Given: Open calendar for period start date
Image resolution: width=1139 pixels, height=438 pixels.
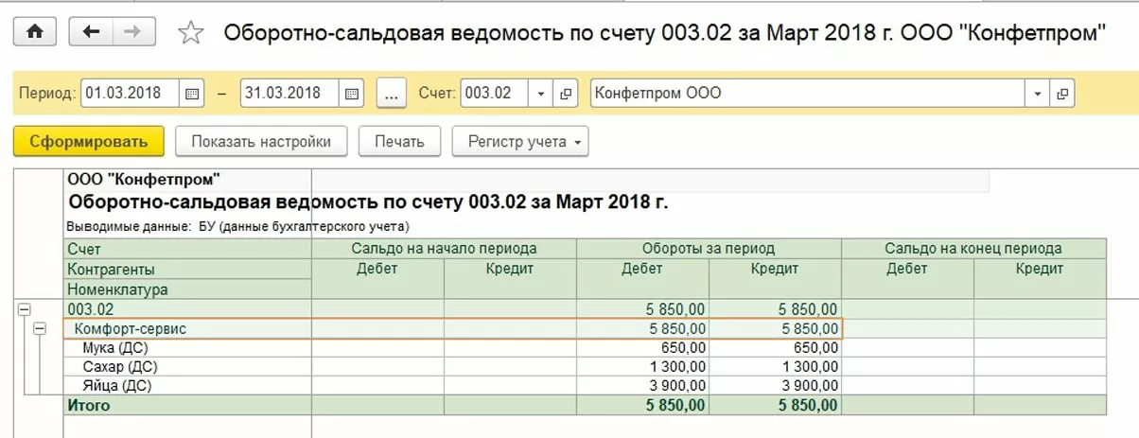Looking at the screenshot, I should tap(192, 94).
